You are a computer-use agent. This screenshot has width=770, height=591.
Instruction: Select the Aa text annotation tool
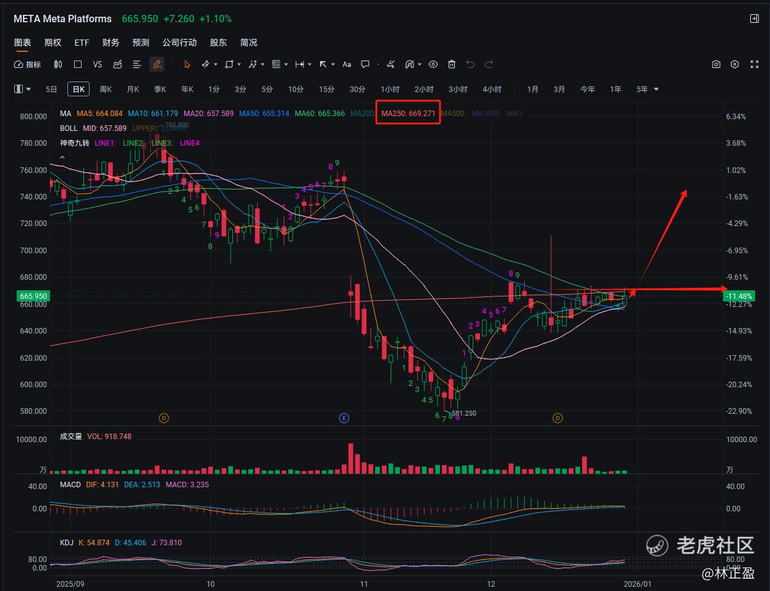347,64
